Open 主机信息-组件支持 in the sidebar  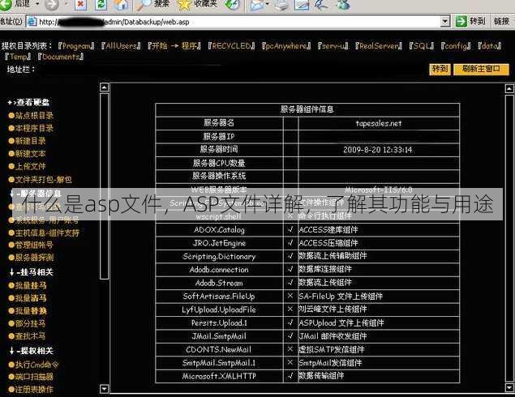click(x=44, y=233)
